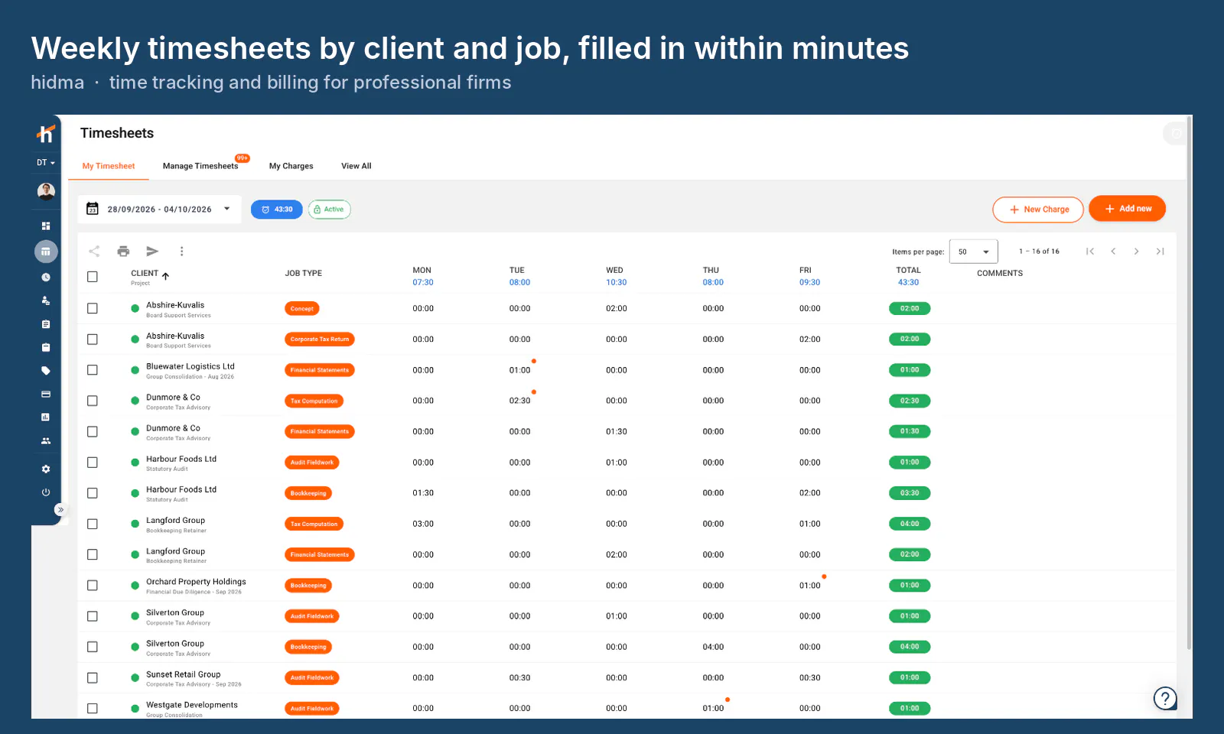
Task: Select the timesheets calendar icon in sidebar
Action: tap(46, 252)
